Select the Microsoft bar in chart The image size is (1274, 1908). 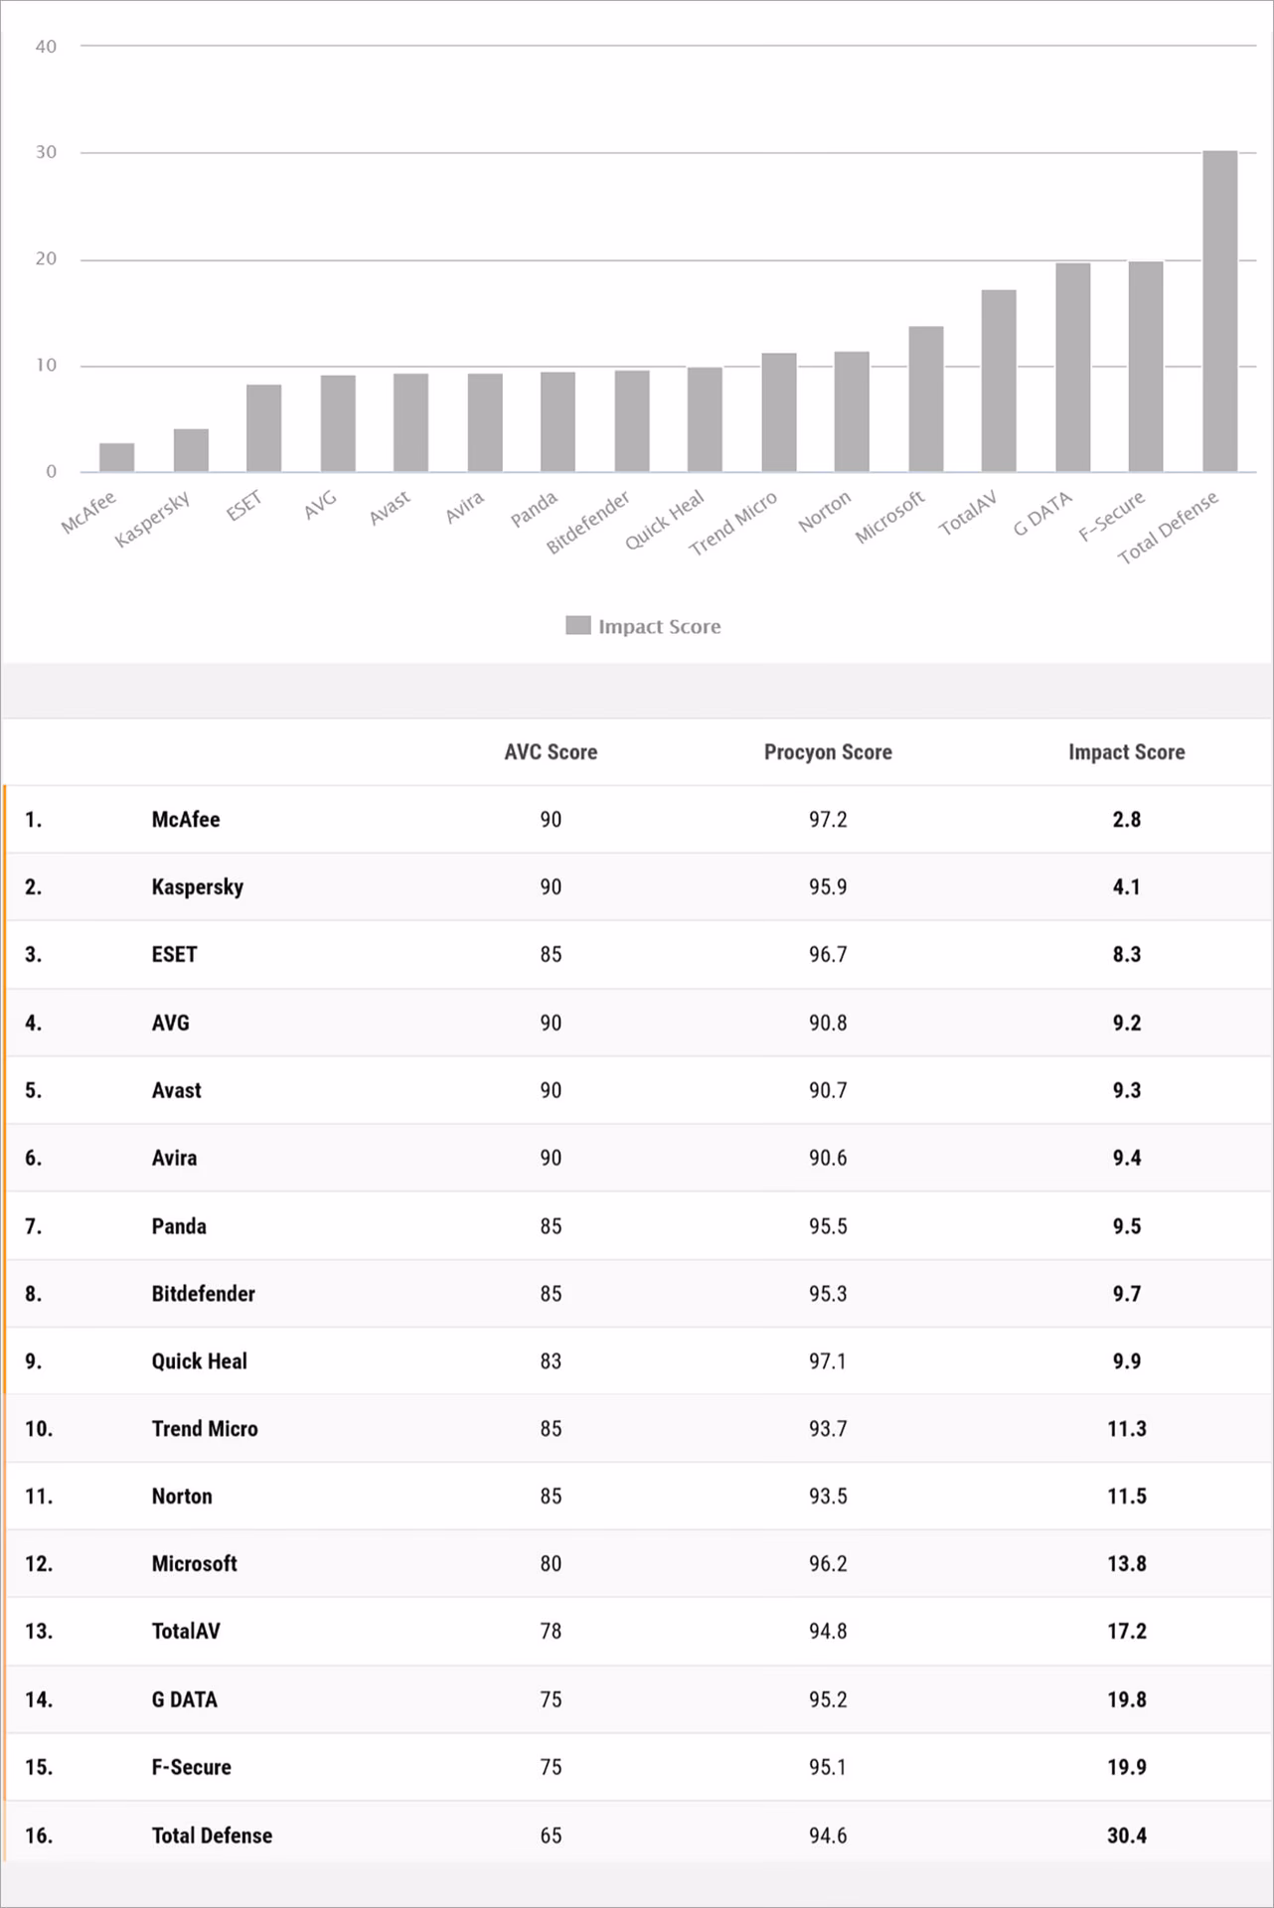click(x=926, y=398)
